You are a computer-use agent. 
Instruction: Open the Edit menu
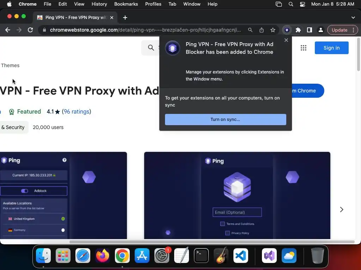pos(62,4)
